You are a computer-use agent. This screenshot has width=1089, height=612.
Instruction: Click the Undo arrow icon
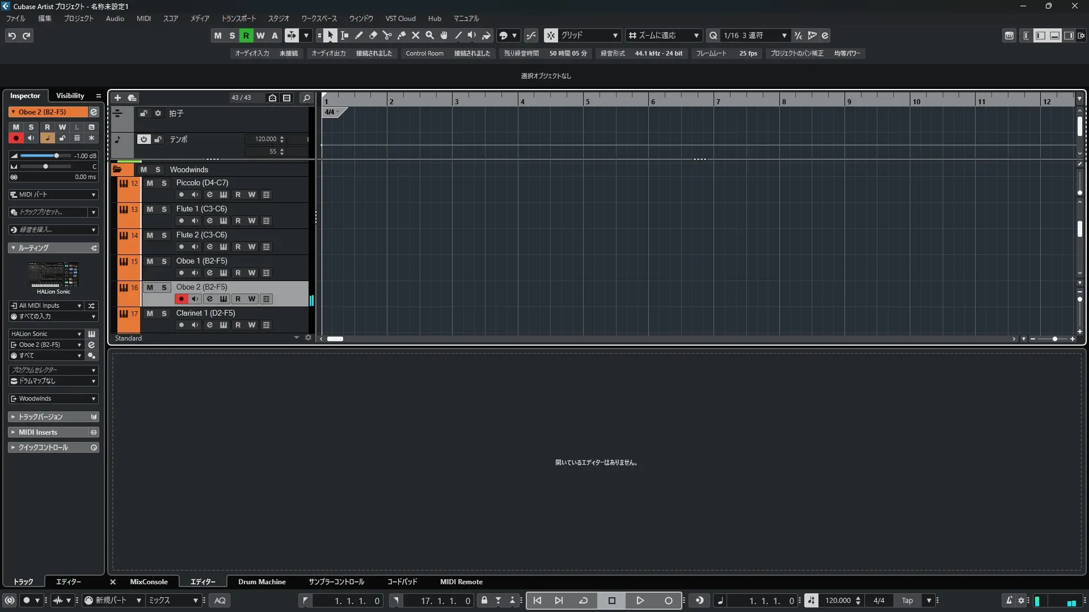12,35
